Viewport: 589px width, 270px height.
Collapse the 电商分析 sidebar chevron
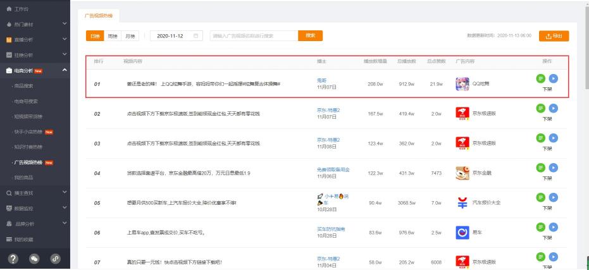tap(65, 70)
